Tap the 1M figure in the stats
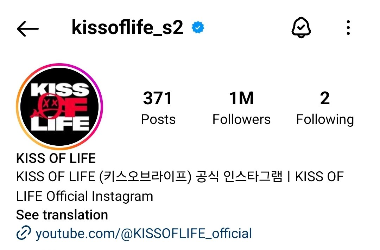Viewport: 380px width, 250px height. (x=241, y=98)
